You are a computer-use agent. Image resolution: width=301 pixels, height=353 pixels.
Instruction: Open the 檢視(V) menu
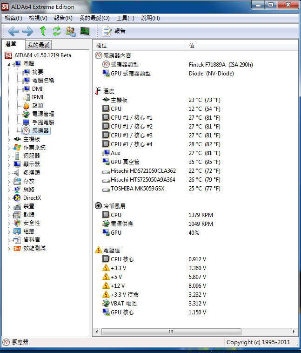(38, 18)
